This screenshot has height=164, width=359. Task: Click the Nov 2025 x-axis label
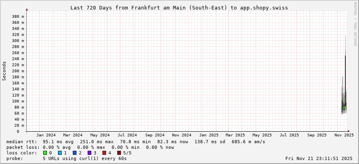click(344, 135)
